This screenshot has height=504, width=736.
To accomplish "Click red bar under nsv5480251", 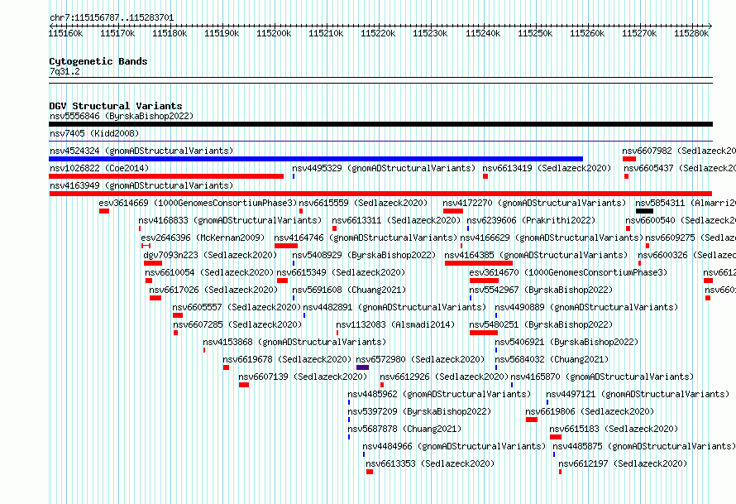I will (484, 333).
